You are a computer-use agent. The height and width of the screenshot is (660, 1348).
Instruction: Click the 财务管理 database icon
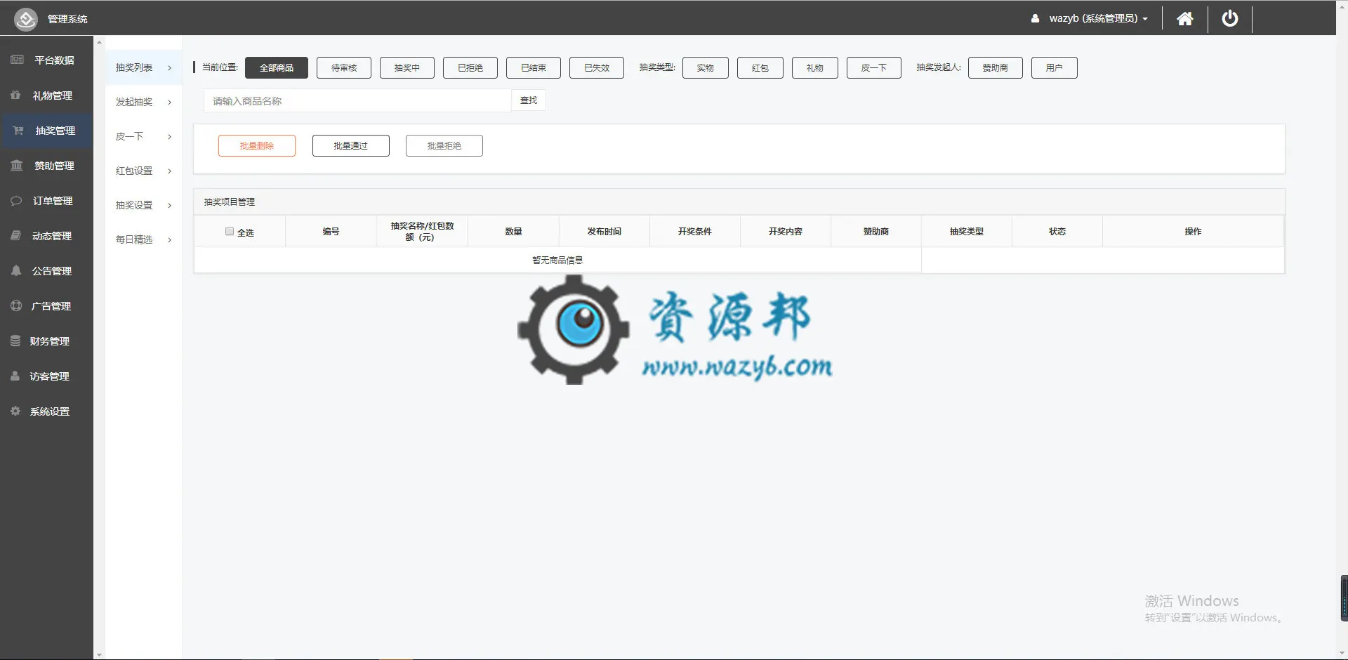click(15, 341)
